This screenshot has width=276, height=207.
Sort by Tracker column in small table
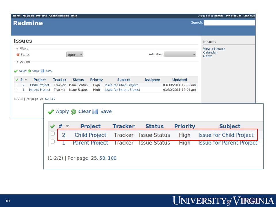point(60,80)
